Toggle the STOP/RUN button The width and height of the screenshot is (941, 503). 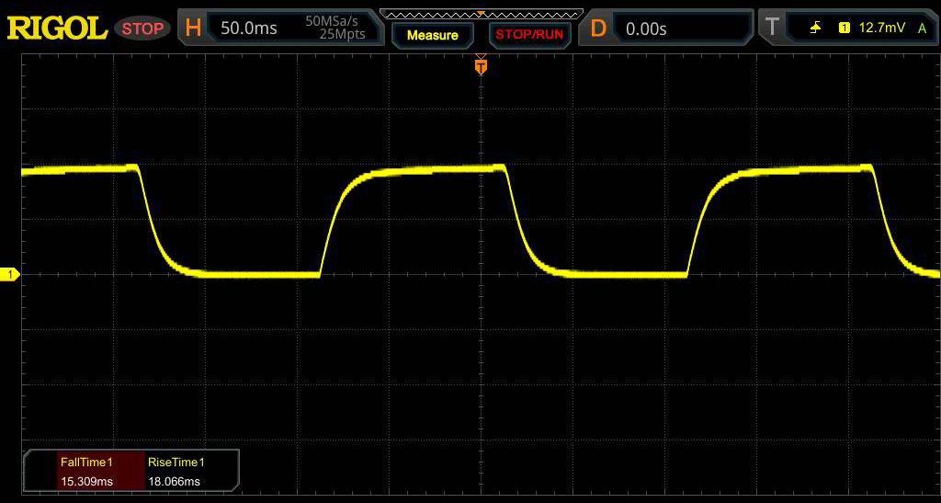(529, 35)
